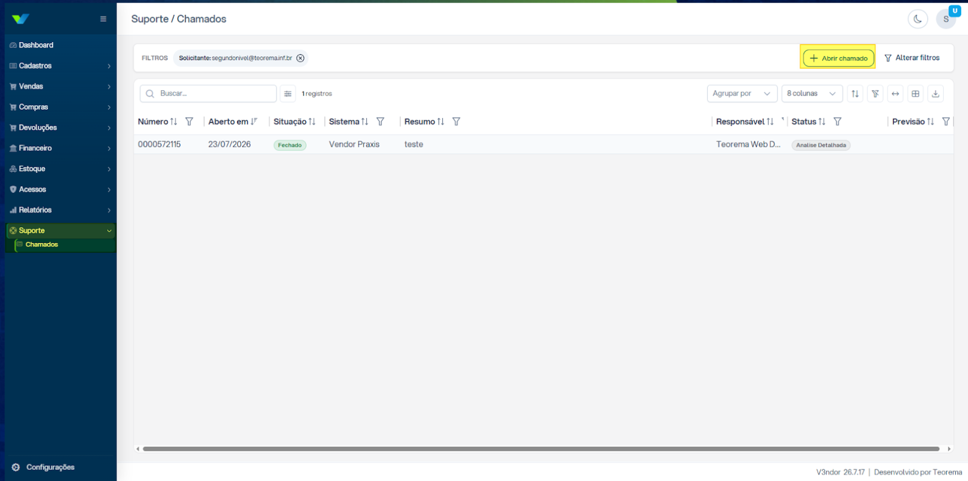Collapse sidebar with hamburger icon

(x=103, y=19)
